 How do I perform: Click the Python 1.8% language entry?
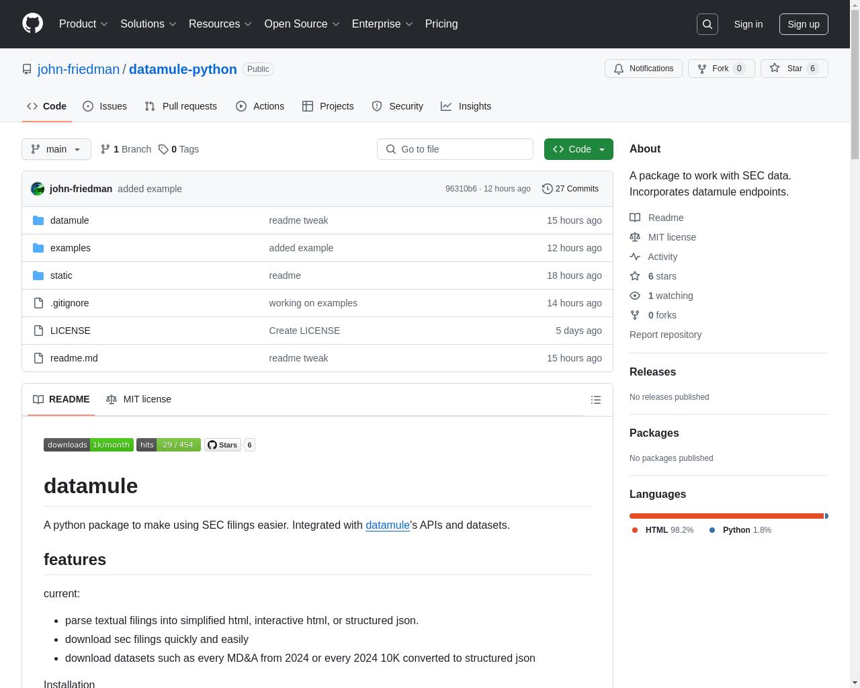[x=740, y=530]
